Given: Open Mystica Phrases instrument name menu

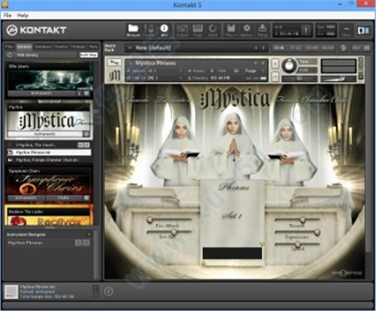Looking at the screenshot, I should coord(130,63).
